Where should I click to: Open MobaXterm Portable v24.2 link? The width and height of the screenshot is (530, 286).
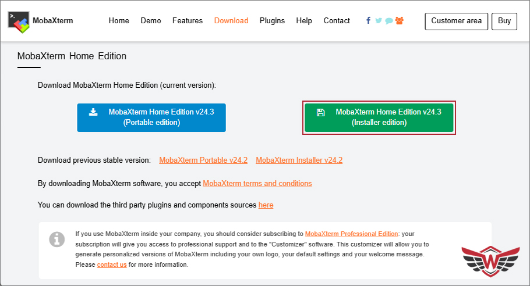tap(203, 160)
